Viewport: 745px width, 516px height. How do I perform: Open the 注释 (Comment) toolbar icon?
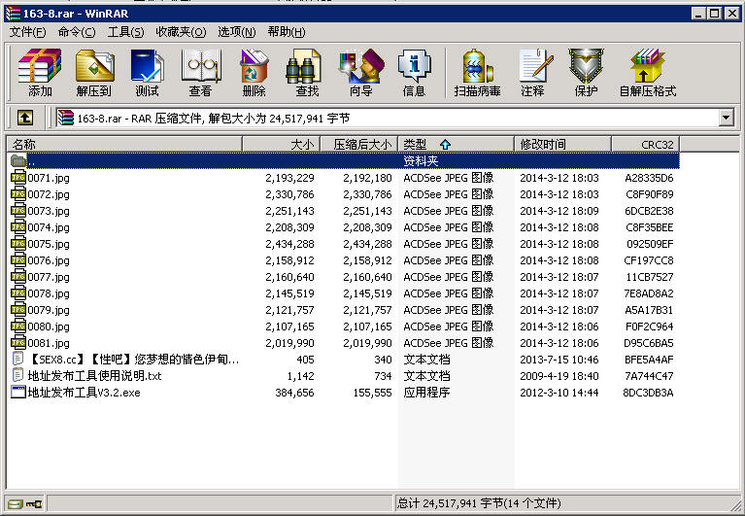point(536,65)
